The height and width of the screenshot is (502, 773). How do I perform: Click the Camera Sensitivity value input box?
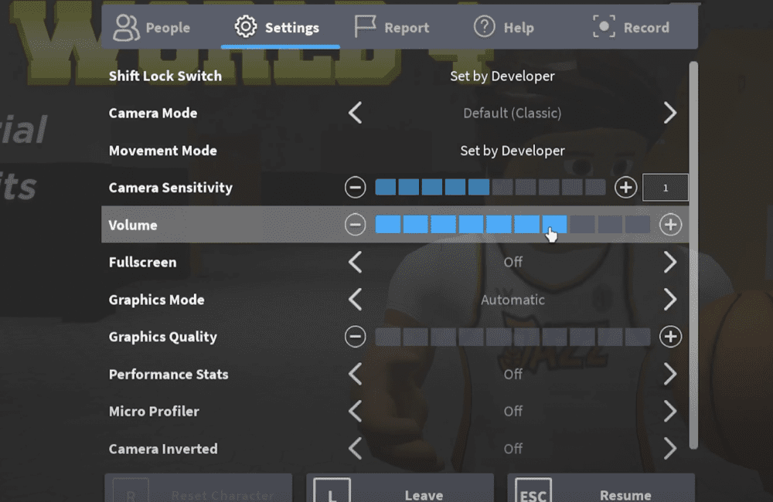(x=665, y=188)
